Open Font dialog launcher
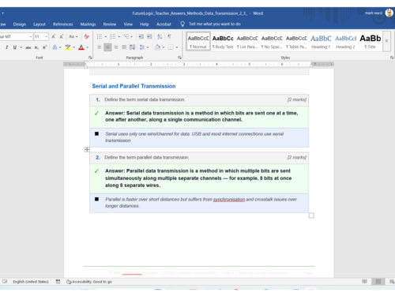395x296 pixels. point(90,58)
